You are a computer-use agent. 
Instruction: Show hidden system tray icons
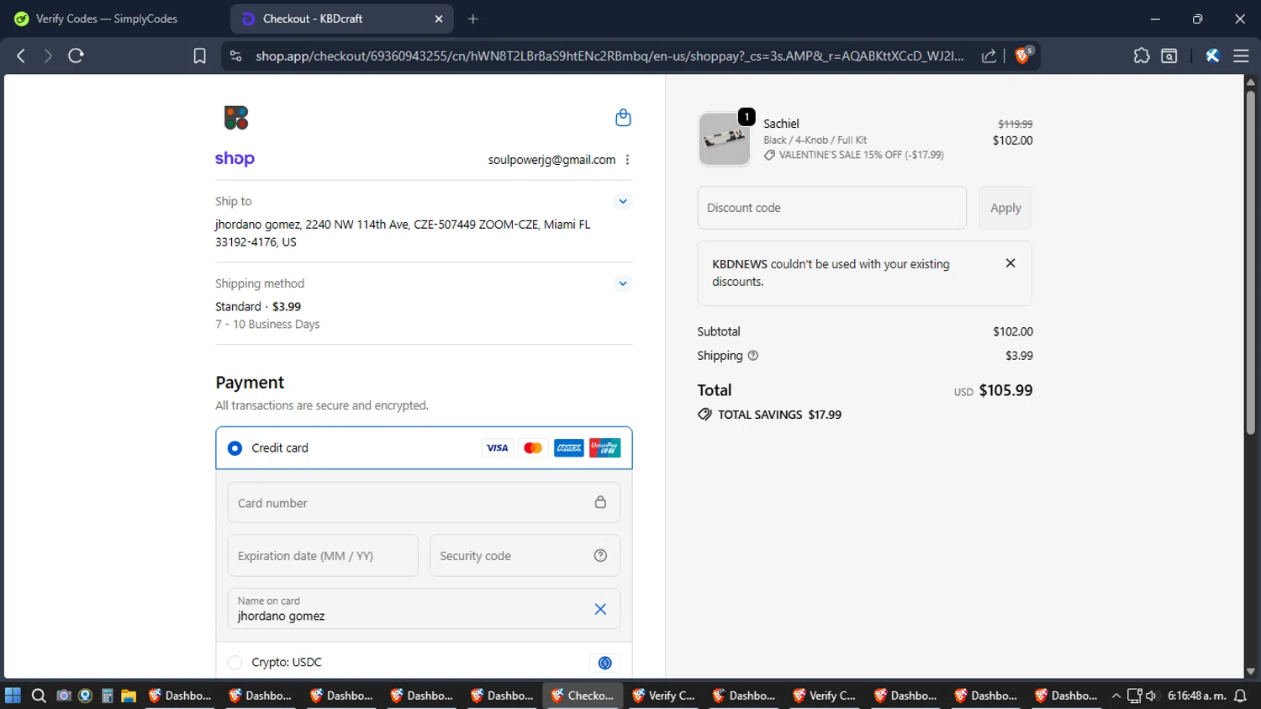(x=1116, y=696)
